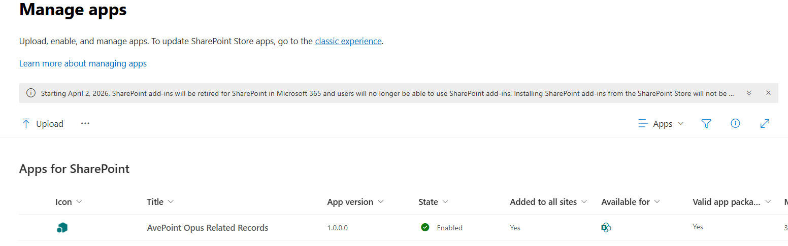Open the Icon column header menu
The image size is (788, 246).
(x=69, y=202)
